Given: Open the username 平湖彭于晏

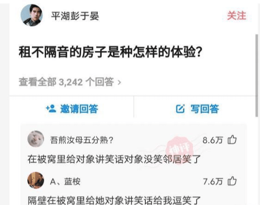Looking at the screenshot, I should pyautogui.click(x=75, y=16).
